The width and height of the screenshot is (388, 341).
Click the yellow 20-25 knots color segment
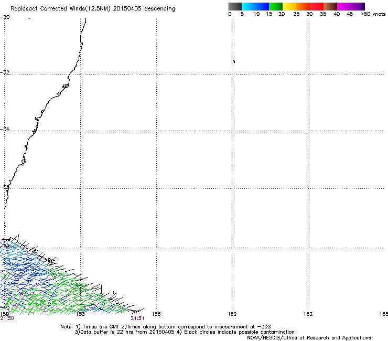click(289, 6)
